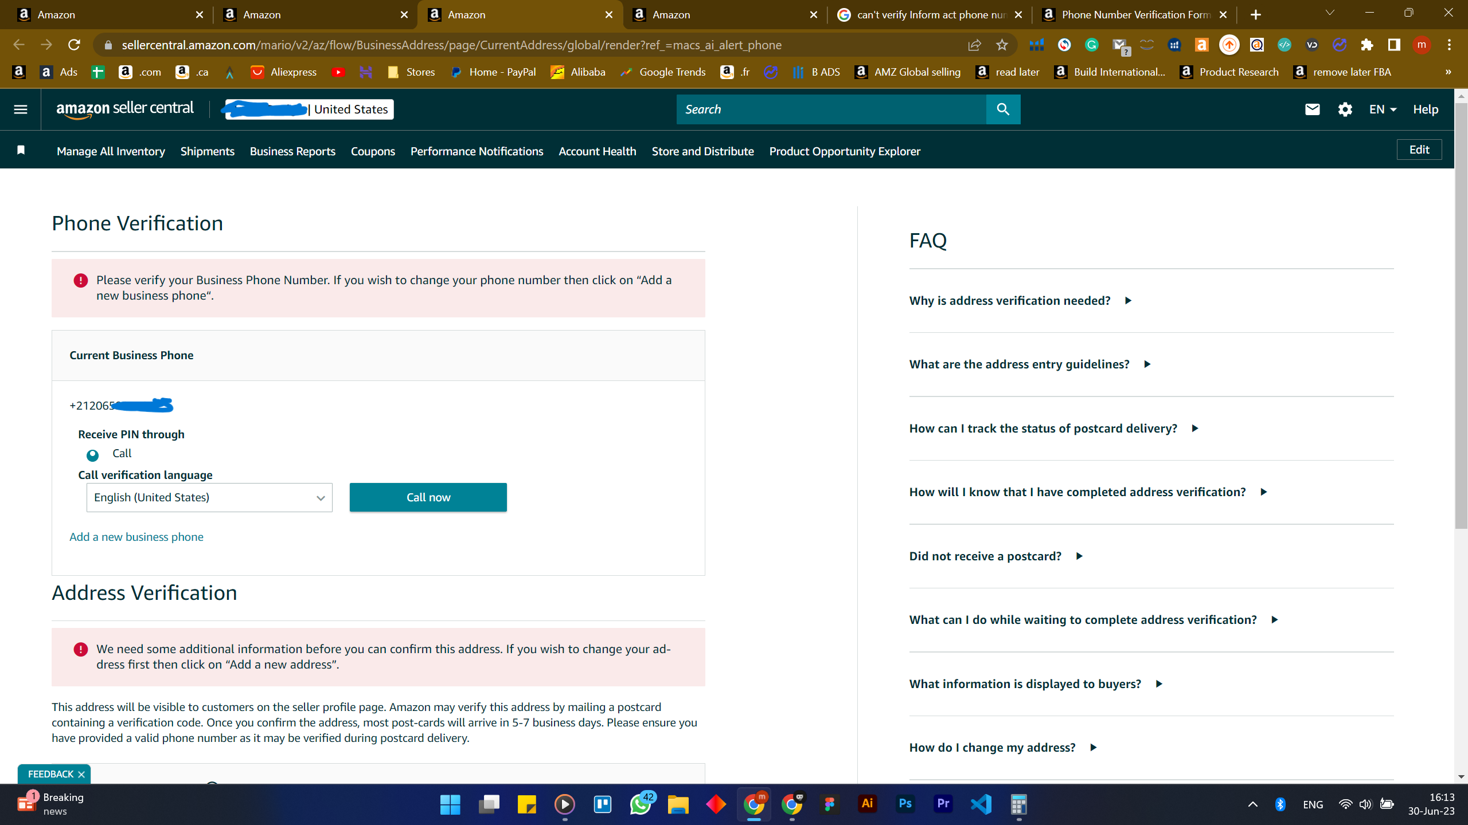Click the bookmark flag icon in navigation bar

point(21,150)
